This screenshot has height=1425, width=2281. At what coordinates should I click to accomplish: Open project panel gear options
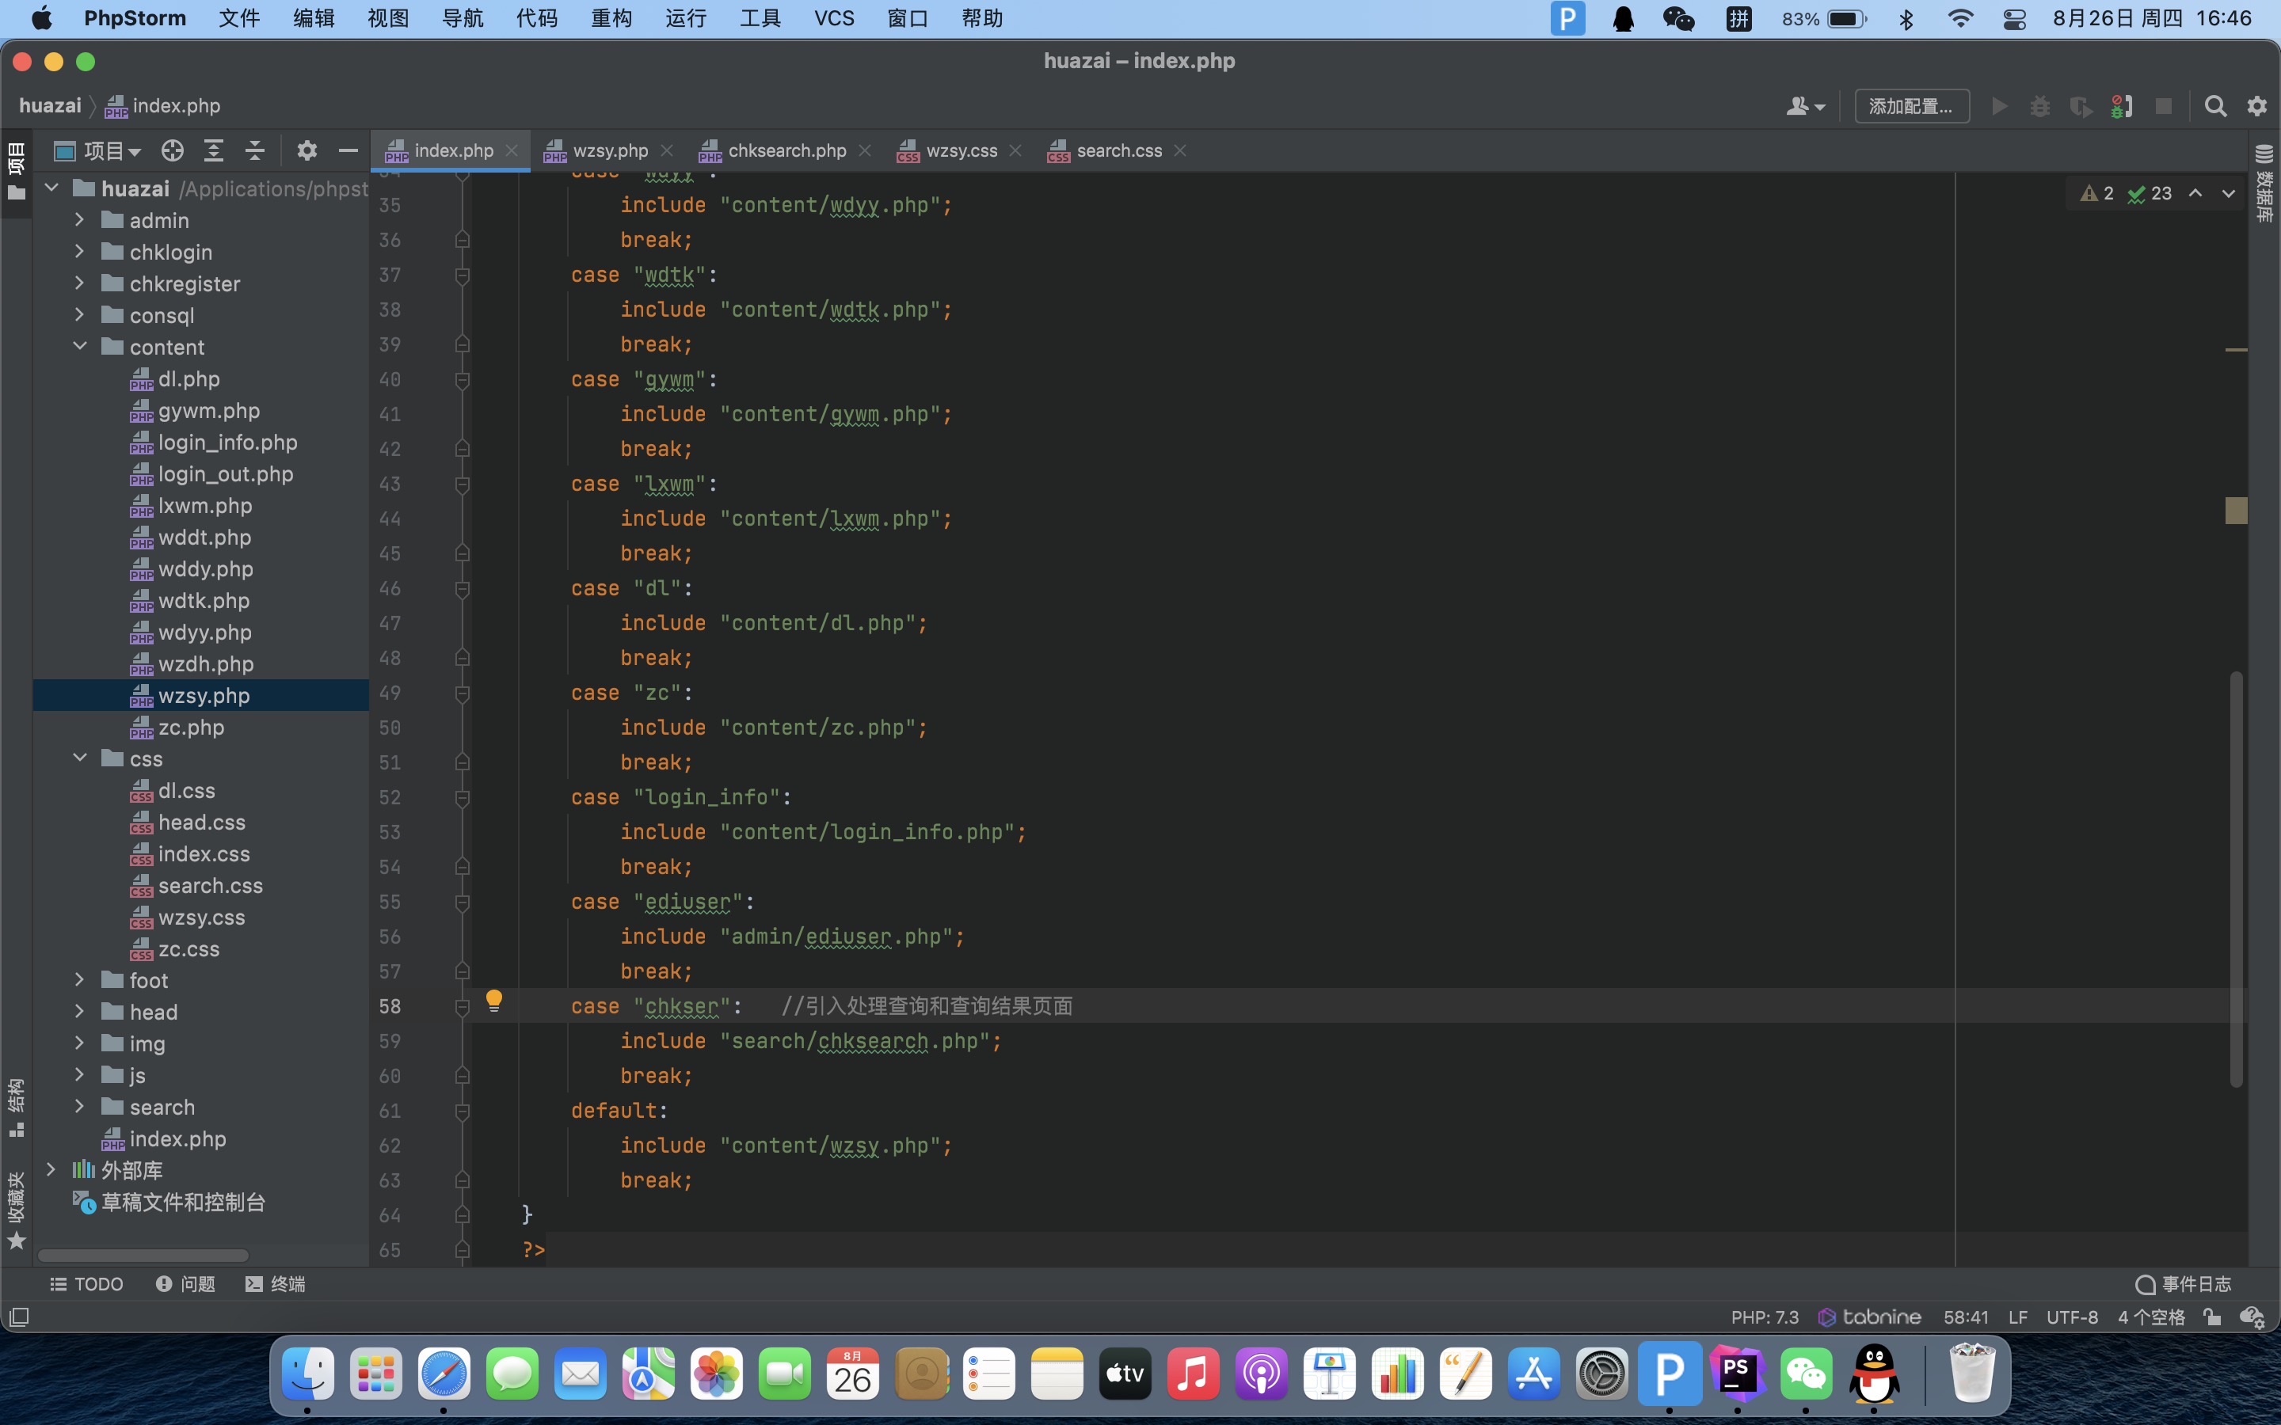coord(307,150)
